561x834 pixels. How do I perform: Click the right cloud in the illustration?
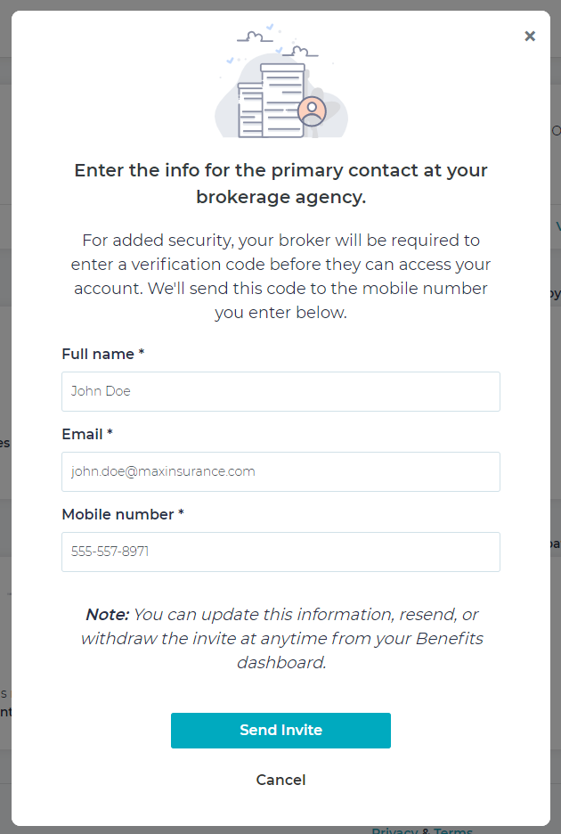pyautogui.click(x=300, y=52)
